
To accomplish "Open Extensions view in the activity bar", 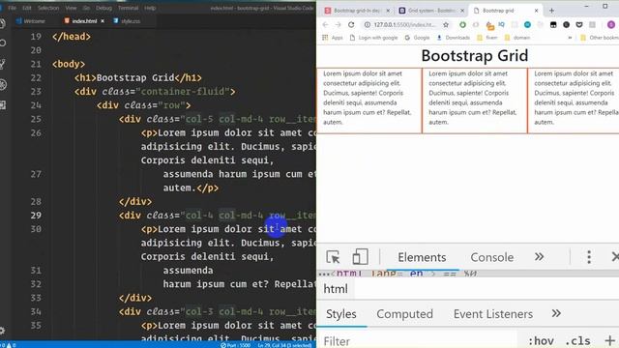I will (3, 105).
